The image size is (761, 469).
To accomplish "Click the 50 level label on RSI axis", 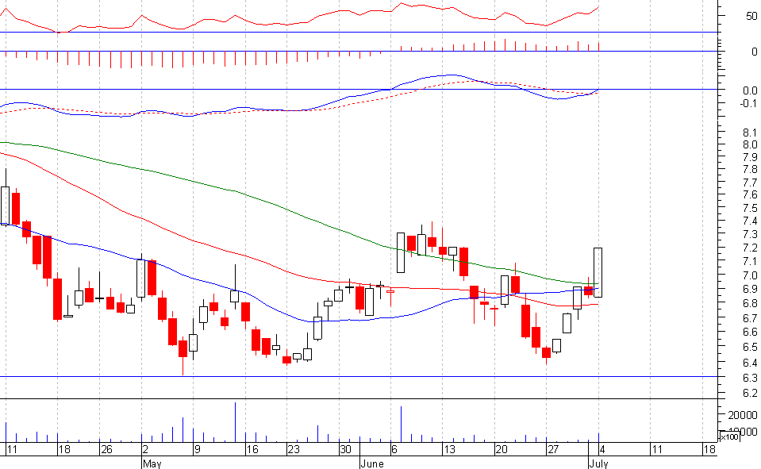I will click(751, 17).
